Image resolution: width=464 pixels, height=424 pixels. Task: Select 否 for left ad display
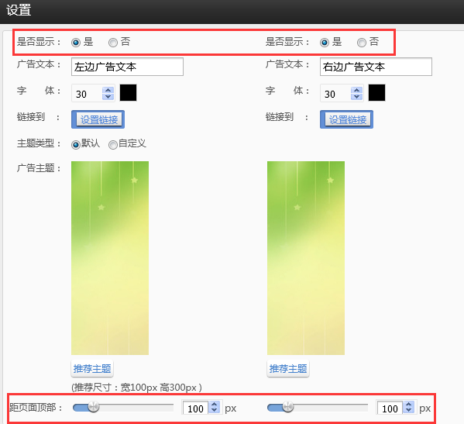pos(113,43)
